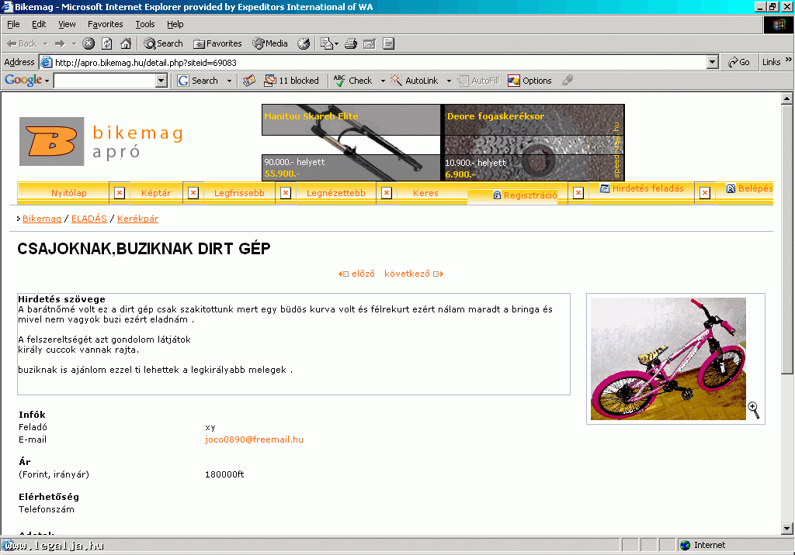Click the bikemag apró logo
The image size is (795, 555).
click(x=102, y=141)
